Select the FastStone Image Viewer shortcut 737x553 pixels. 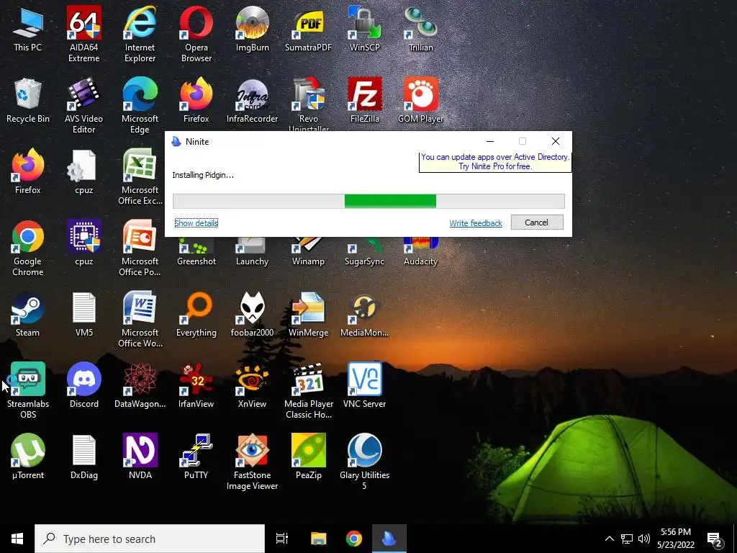point(253,463)
